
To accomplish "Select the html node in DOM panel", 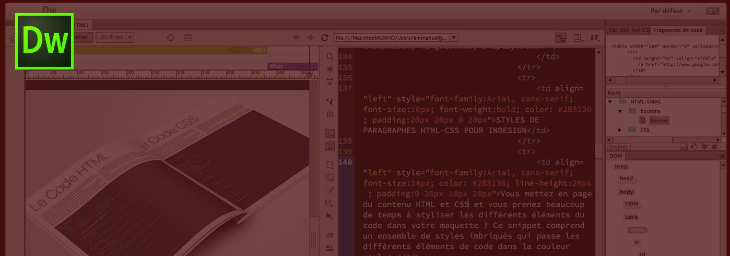I will (x=621, y=167).
